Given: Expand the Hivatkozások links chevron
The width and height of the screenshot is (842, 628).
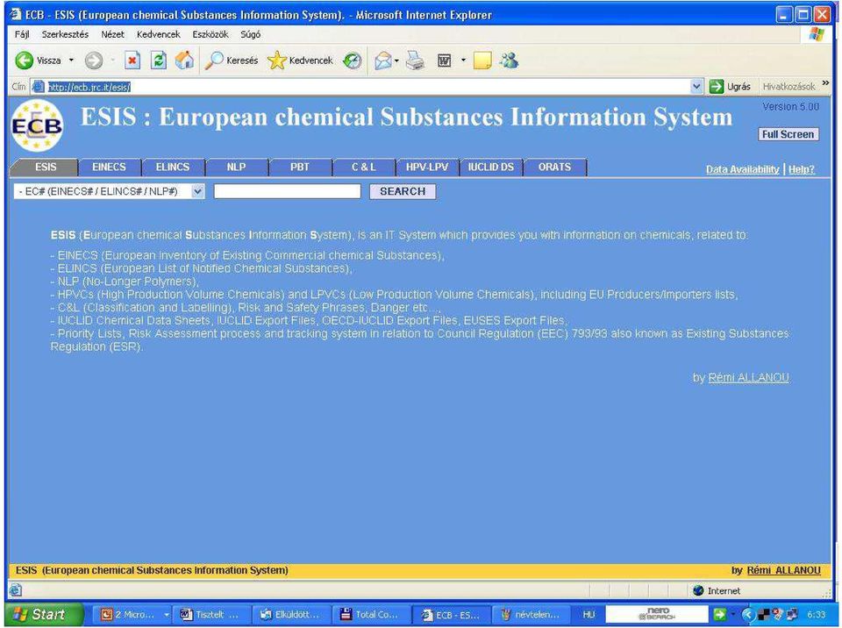Looking at the screenshot, I should pyautogui.click(x=825, y=83).
